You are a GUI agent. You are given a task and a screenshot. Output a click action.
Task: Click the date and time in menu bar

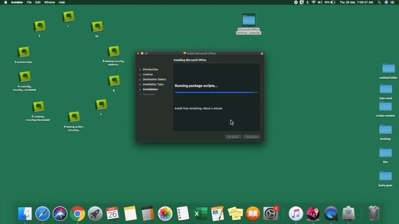[x=356, y=2]
